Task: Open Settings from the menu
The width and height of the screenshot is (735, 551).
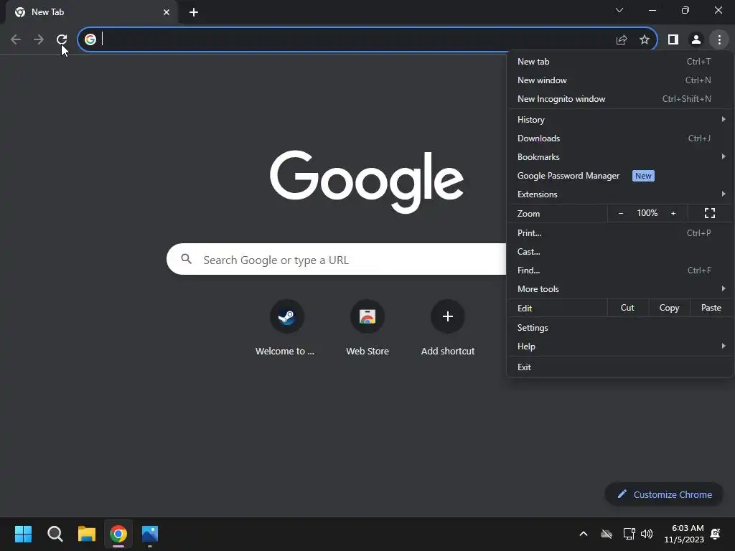Action: click(x=620, y=327)
